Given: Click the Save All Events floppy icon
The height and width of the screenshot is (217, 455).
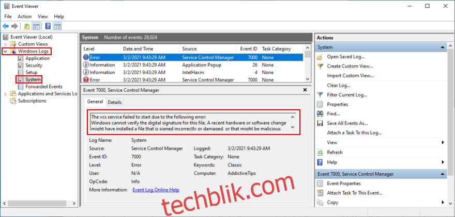Looking at the screenshot, I should pos(320,123).
